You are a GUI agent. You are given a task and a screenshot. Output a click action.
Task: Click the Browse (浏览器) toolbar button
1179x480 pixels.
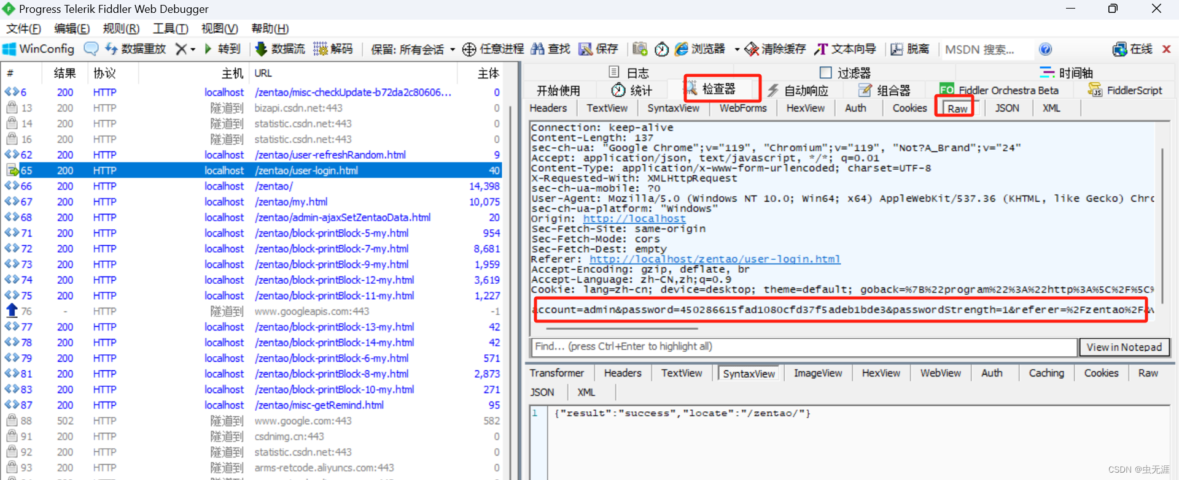[x=700, y=49]
